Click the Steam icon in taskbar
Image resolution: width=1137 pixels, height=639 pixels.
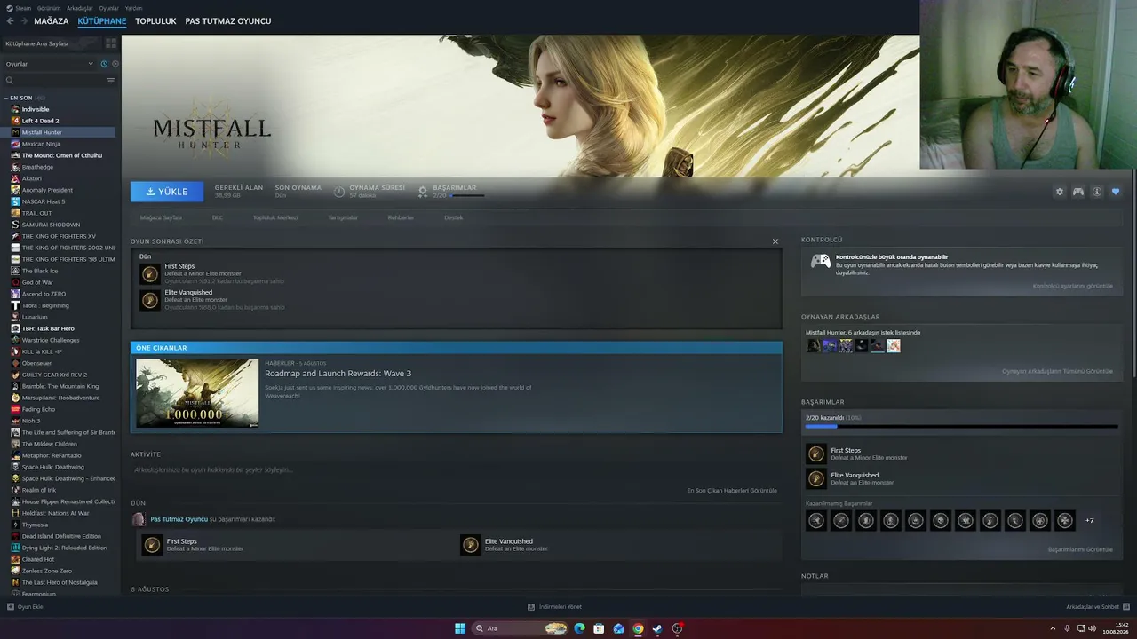pyautogui.click(x=657, y=628)
